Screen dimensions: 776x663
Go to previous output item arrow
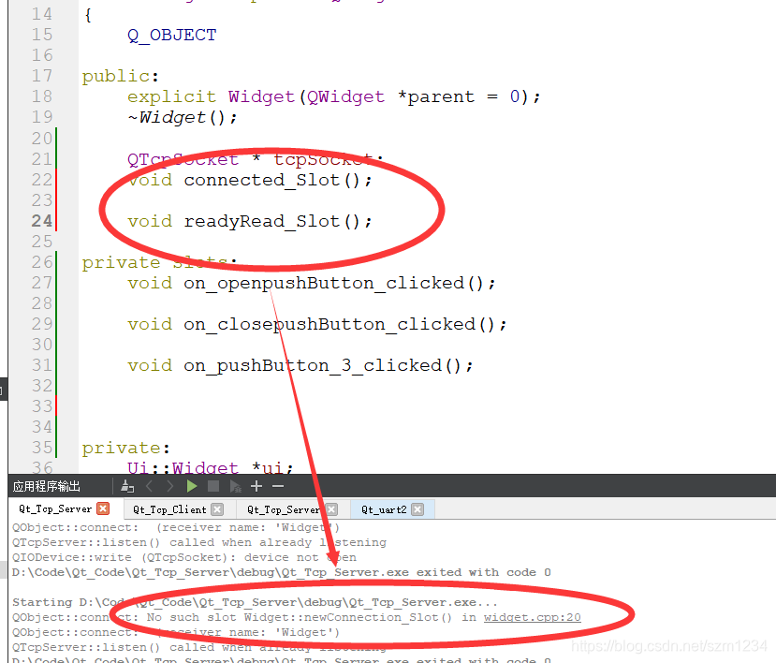[x=149, y=486]
